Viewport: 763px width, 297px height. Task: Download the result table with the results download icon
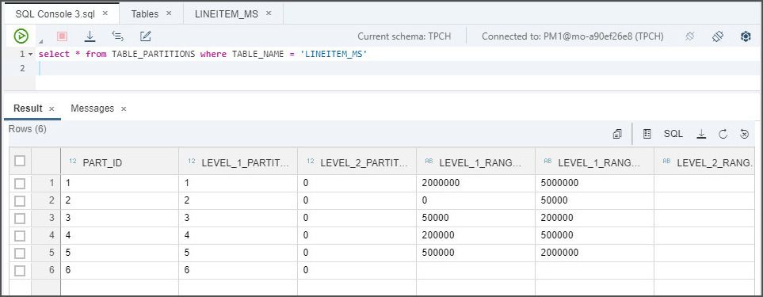pyautogui.click(x=701, y=134)
